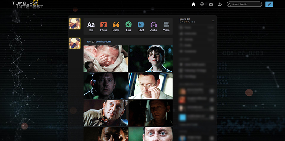Create a new Audio post
This screenshot has height=141, width=285.
154,26
